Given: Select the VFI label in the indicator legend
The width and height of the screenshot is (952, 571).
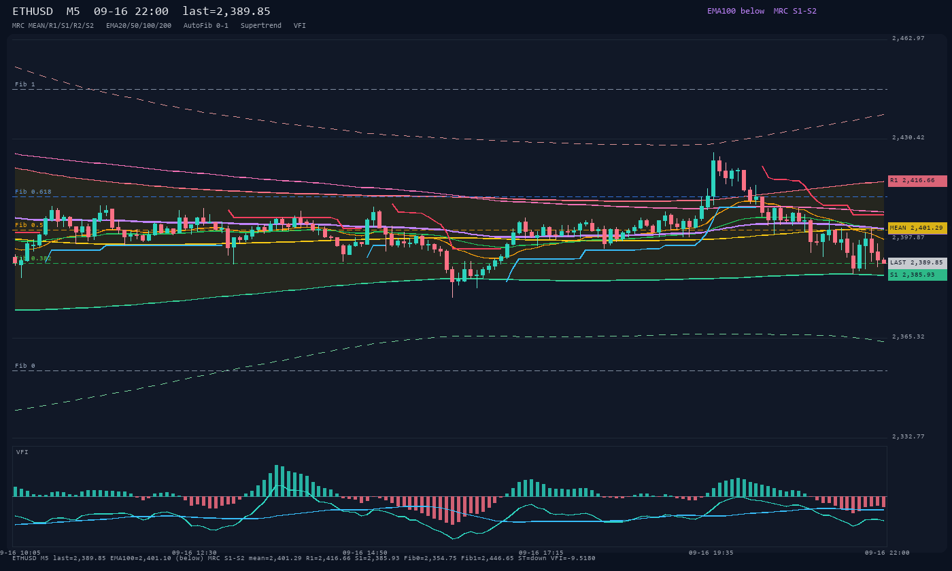Looking at the screenshot, I should pos(300,26).
